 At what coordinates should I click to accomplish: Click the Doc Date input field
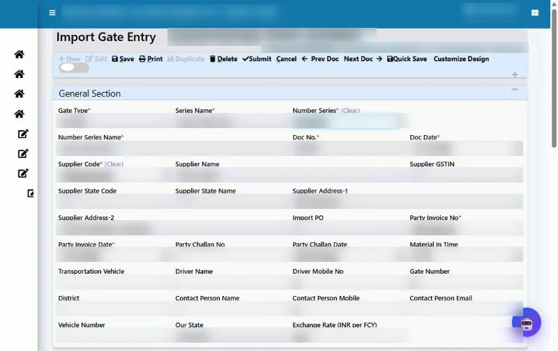tap(465, 148)
